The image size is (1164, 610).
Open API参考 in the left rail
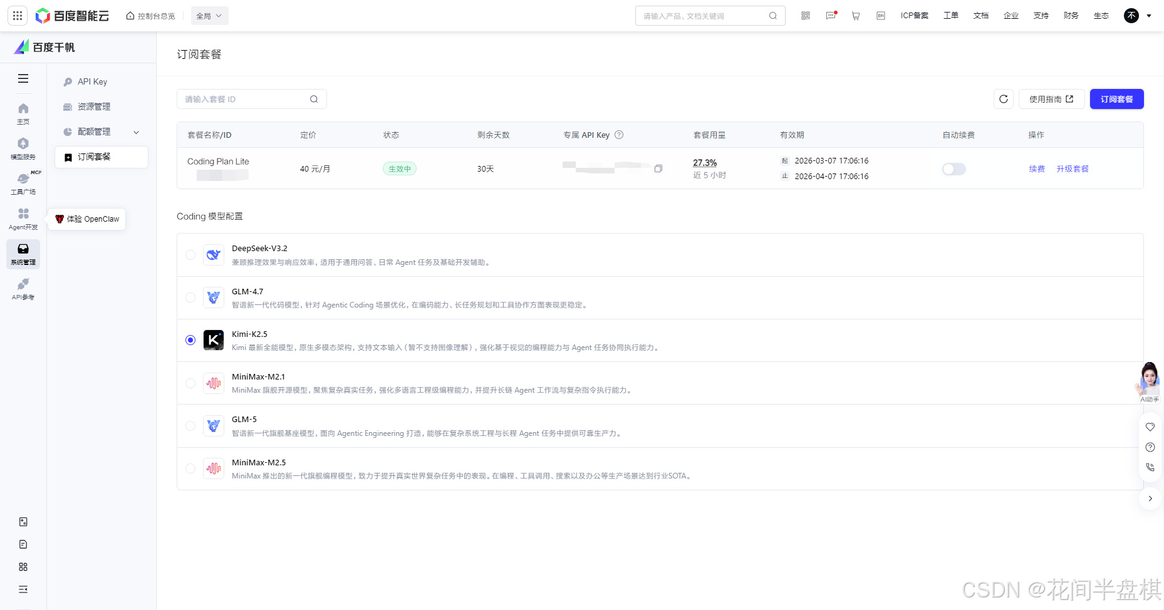coord(23,289)
